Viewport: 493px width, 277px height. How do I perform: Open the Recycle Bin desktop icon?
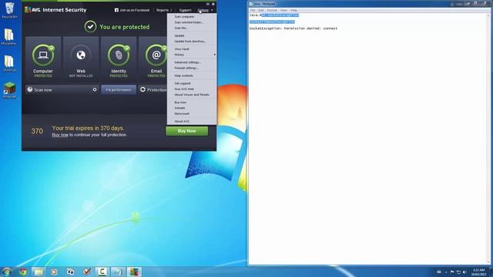9,10
